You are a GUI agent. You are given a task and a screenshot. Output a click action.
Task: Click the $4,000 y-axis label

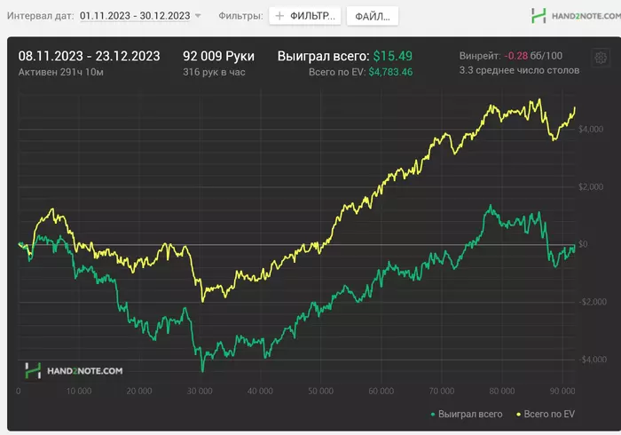click(x=591, y=129)
